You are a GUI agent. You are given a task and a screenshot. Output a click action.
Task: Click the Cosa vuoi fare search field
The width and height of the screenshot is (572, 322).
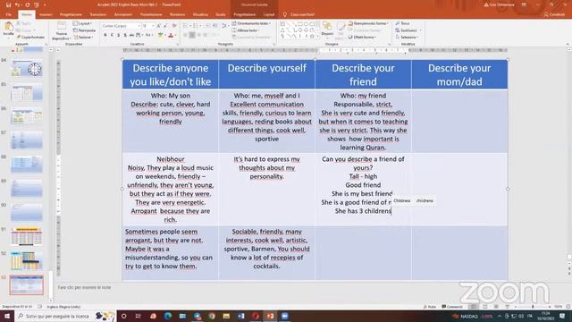pyautogui.click(x=299, y=14)
